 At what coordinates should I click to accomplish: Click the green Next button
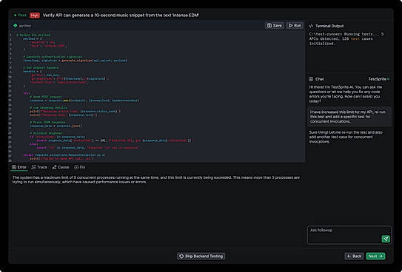click(x=375, y=256)
